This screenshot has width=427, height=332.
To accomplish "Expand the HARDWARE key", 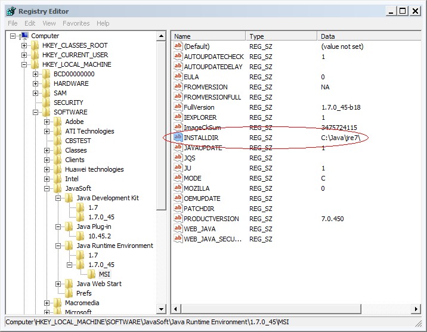I will pyautogui.click(x=35, y=83).
